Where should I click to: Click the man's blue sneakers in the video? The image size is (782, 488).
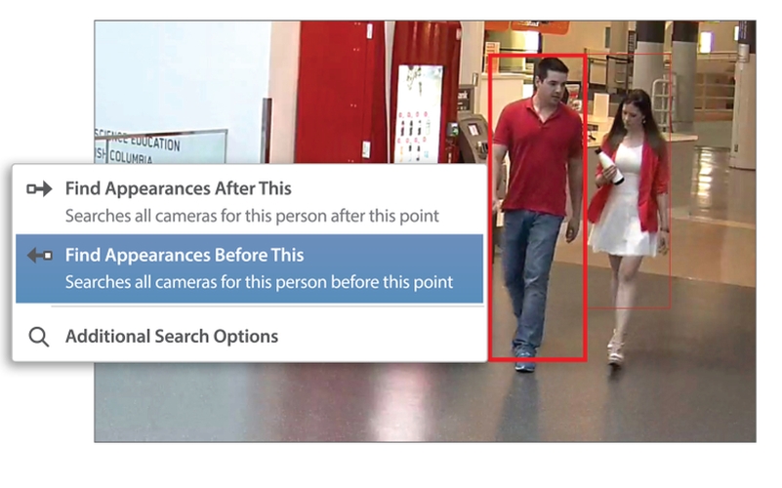pyautogui.click(x=524, y=358)
